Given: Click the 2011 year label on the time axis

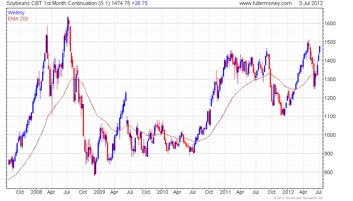Looking at the screenshot, I should coord(225,192).
